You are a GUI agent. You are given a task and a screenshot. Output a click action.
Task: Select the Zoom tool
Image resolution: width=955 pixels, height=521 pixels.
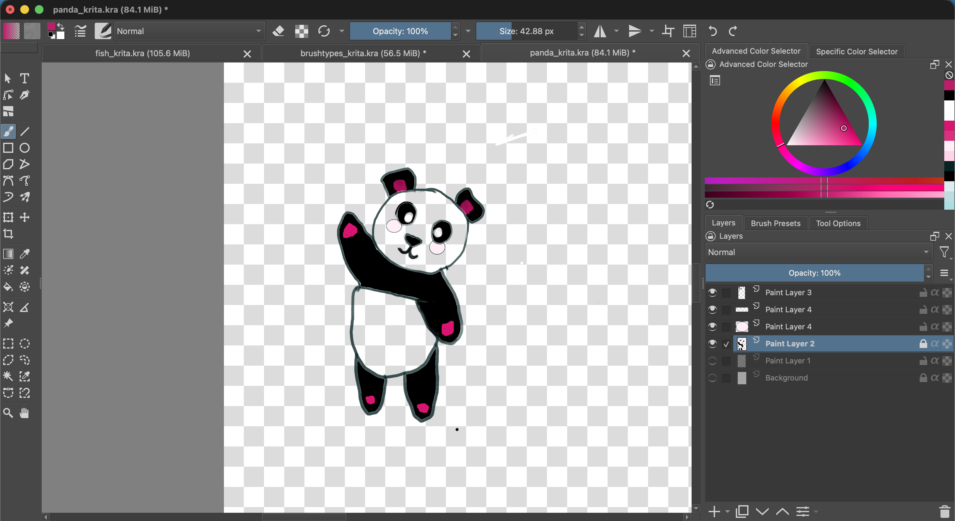coord(8,413)
